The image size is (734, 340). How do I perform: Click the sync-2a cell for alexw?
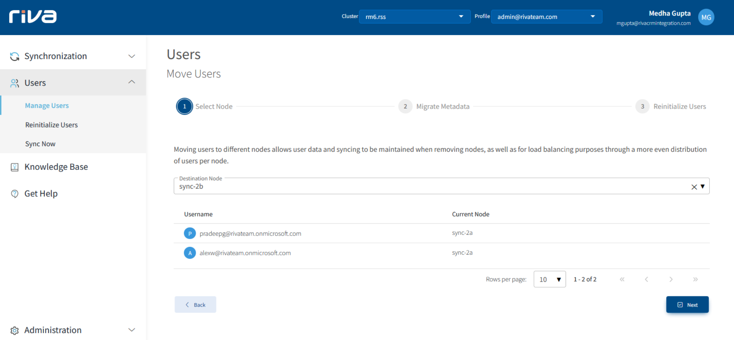[462, 253]
